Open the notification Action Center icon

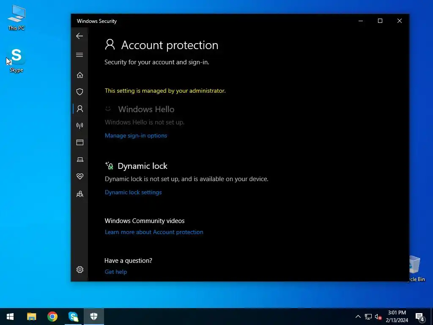click(x=420, y=317)
